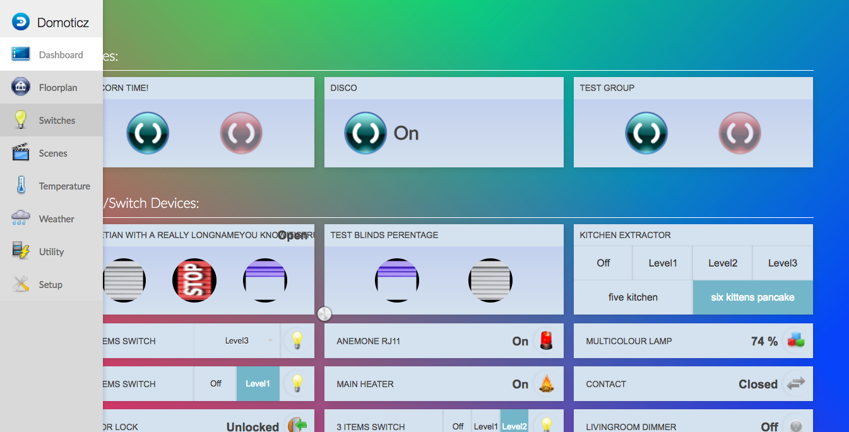Set Kitchen Extractor to Level2
The height and width of the screenshot is (432, 849).
coord(722,263)
